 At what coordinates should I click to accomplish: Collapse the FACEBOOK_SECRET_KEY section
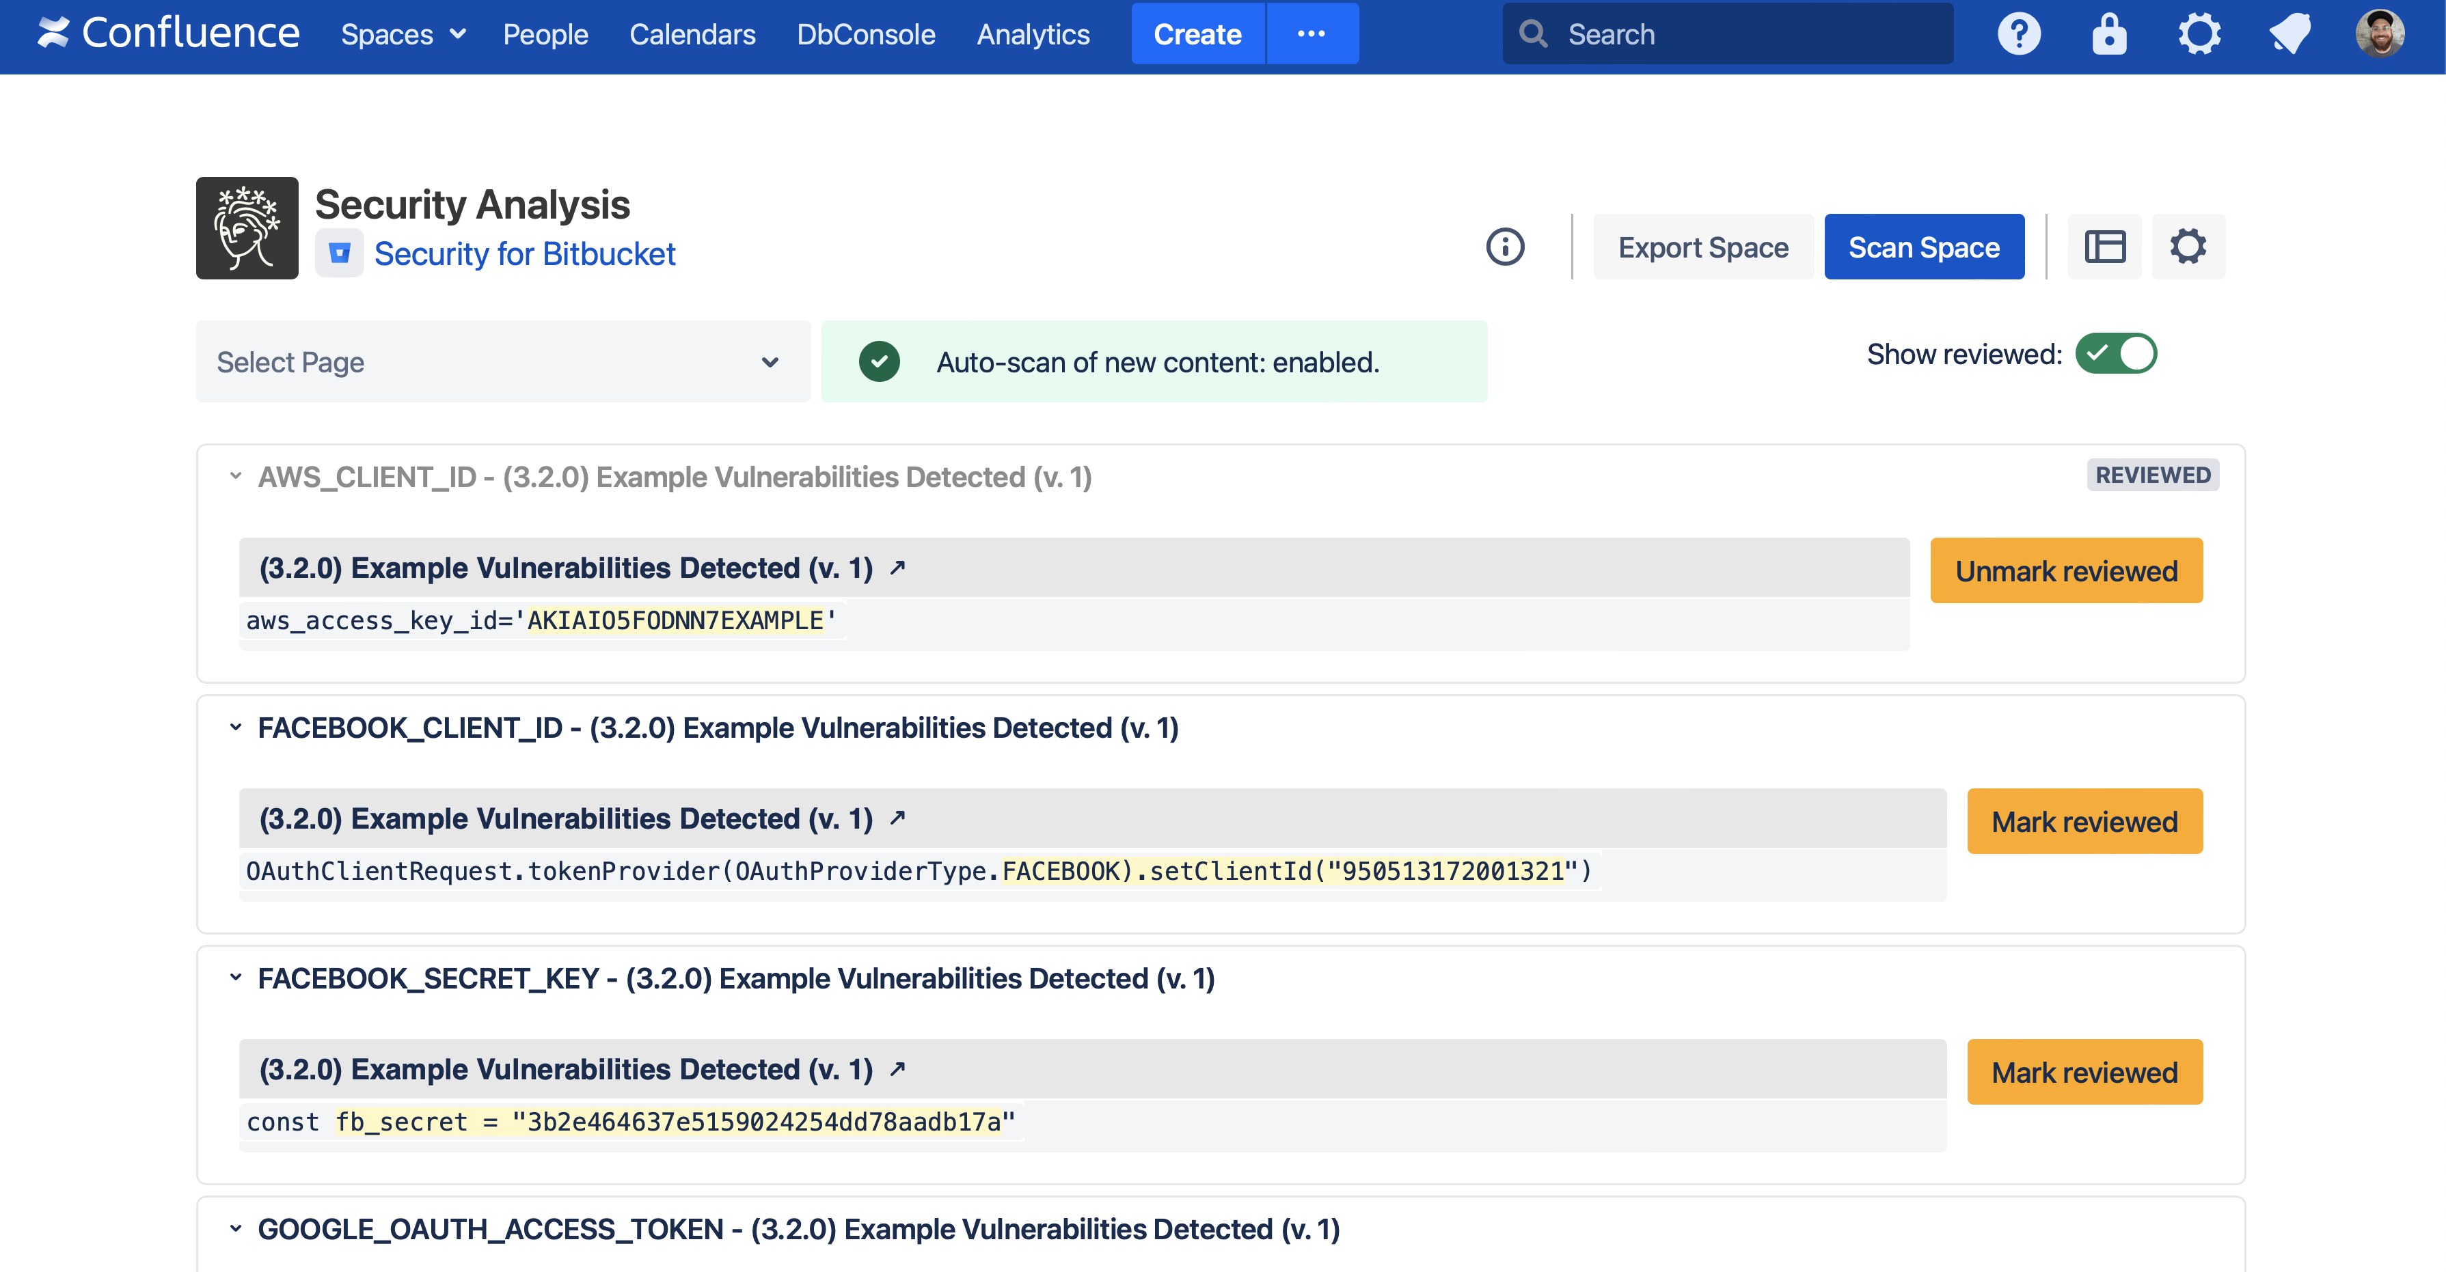[x=236, y=978]
